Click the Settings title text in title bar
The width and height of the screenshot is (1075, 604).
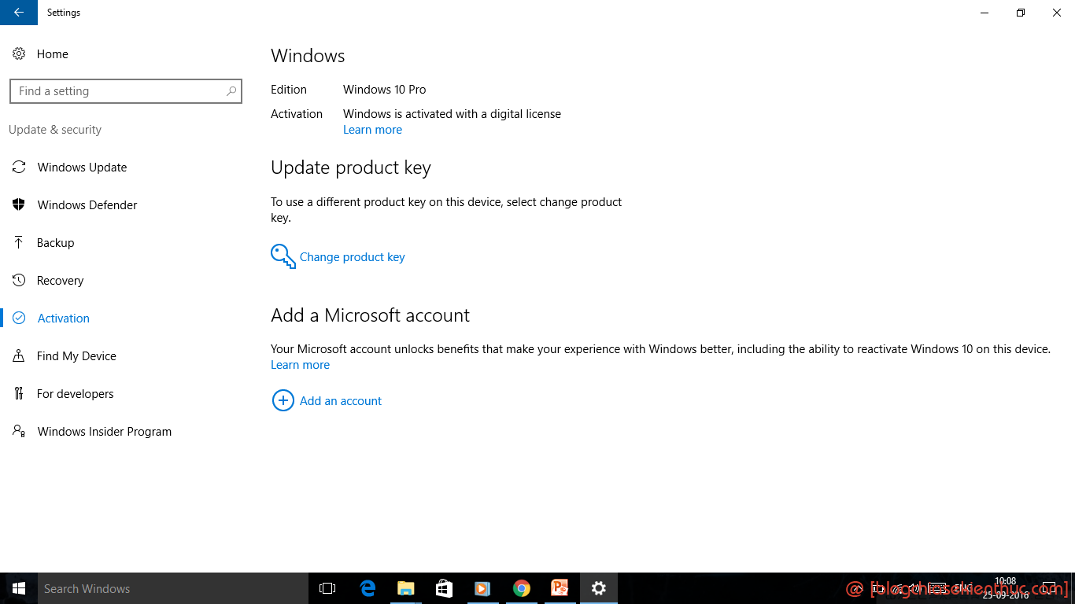pyautogui.click(x=64, y=13)
